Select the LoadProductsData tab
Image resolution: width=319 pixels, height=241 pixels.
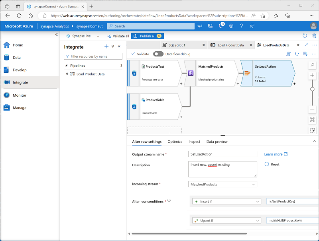[278, 45]
